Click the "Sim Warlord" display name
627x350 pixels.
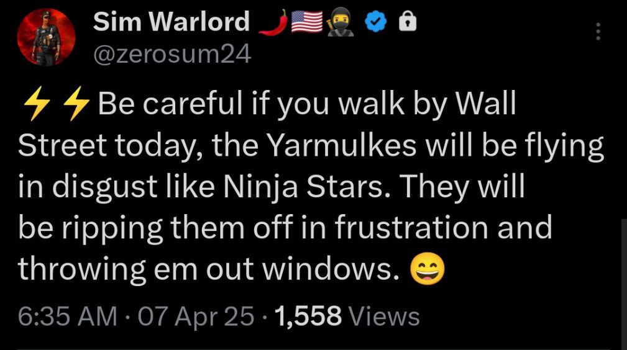tap(171, 22)
